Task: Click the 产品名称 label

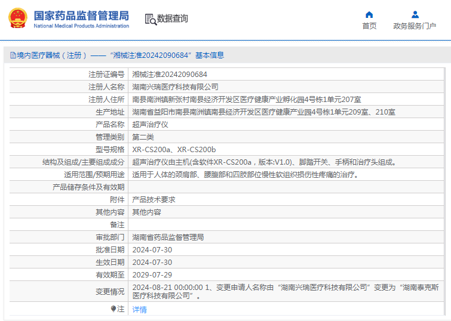Action: [x=110, y=125]
